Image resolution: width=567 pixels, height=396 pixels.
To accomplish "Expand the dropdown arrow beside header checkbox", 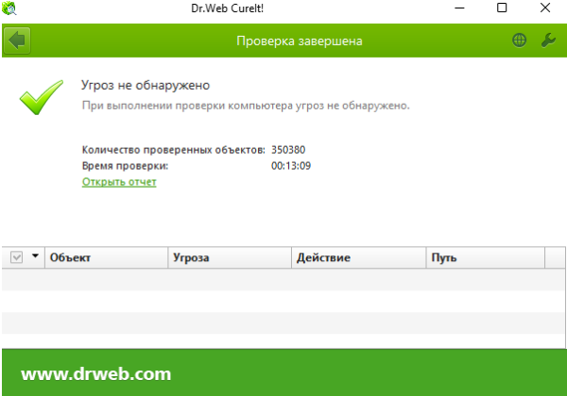I will tap(35, 256).
